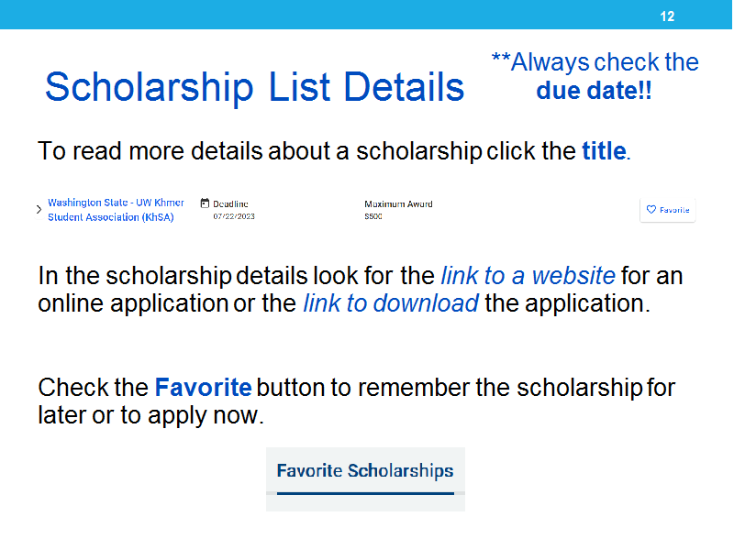This screenshot has height=550, width=734.
Task: Click the Scholarship List Details heading
Action: [255, 86]
